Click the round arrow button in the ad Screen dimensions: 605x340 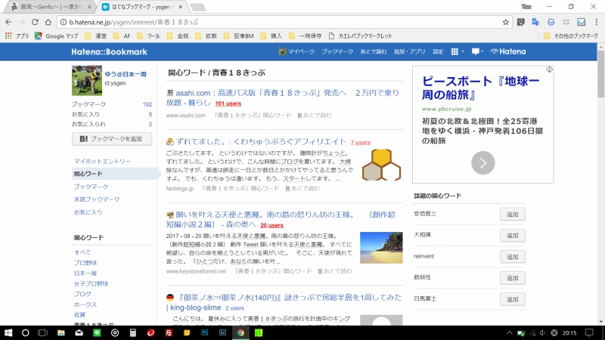(x=482, y=162)
